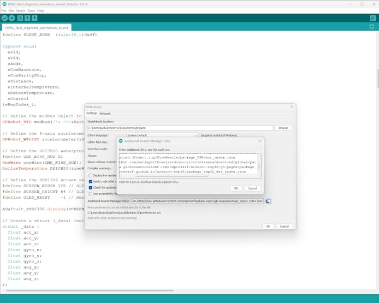The height and width of the screenshot is (303, 379).
Task: Toggle the Use accessibility features checkbox
Action: (91, 193)
